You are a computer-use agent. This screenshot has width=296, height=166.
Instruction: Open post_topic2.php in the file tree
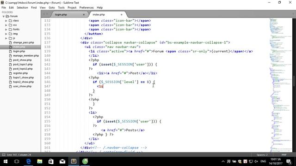pyautogui.click(x=23, y=69)
